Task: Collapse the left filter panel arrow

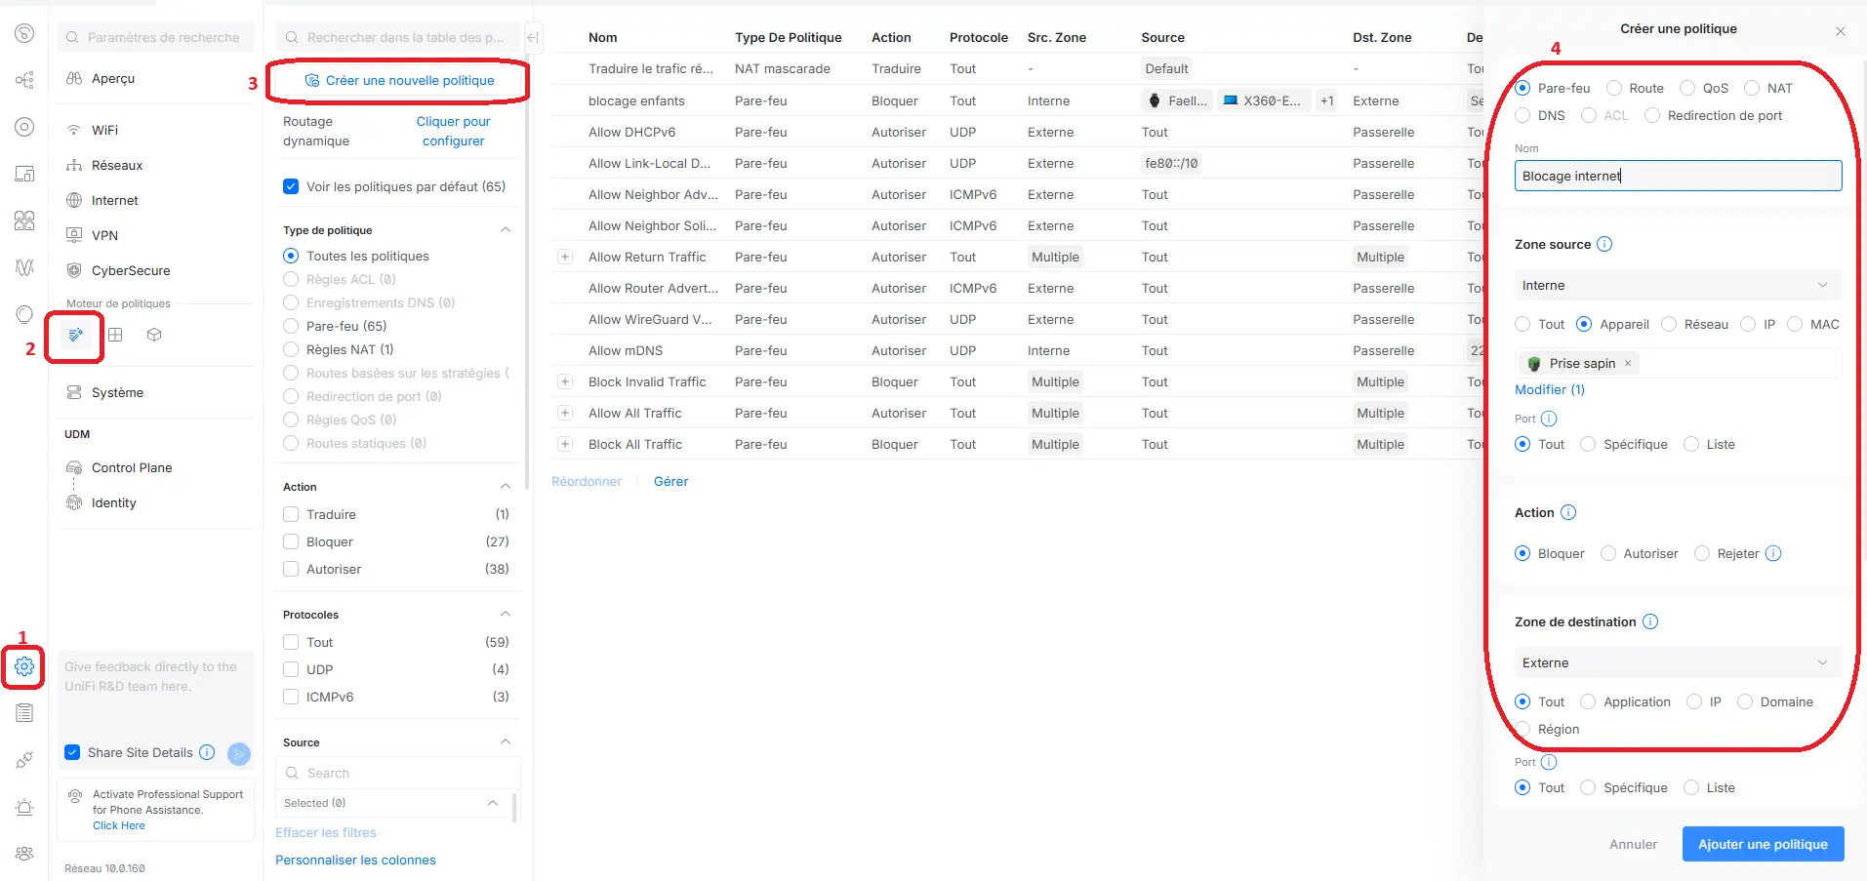Action: (x=533, y=38)
